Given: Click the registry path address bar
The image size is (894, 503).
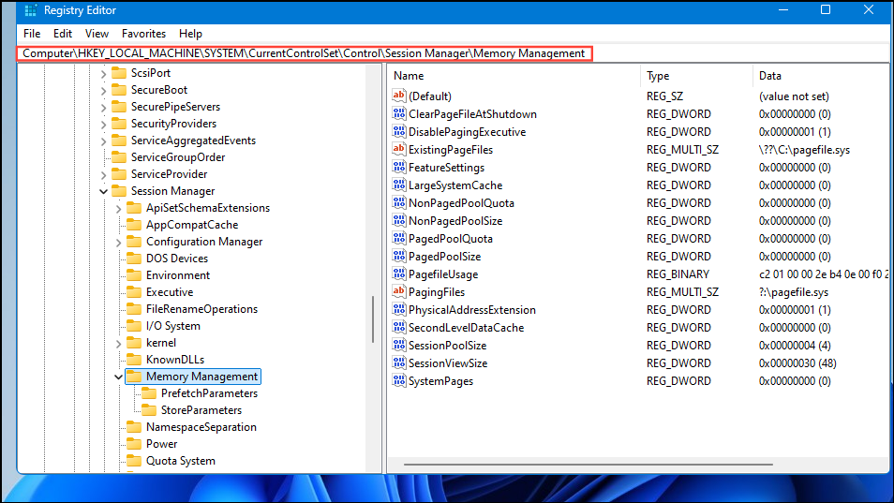Looking at the screenshot, I should tap(305, 53).
